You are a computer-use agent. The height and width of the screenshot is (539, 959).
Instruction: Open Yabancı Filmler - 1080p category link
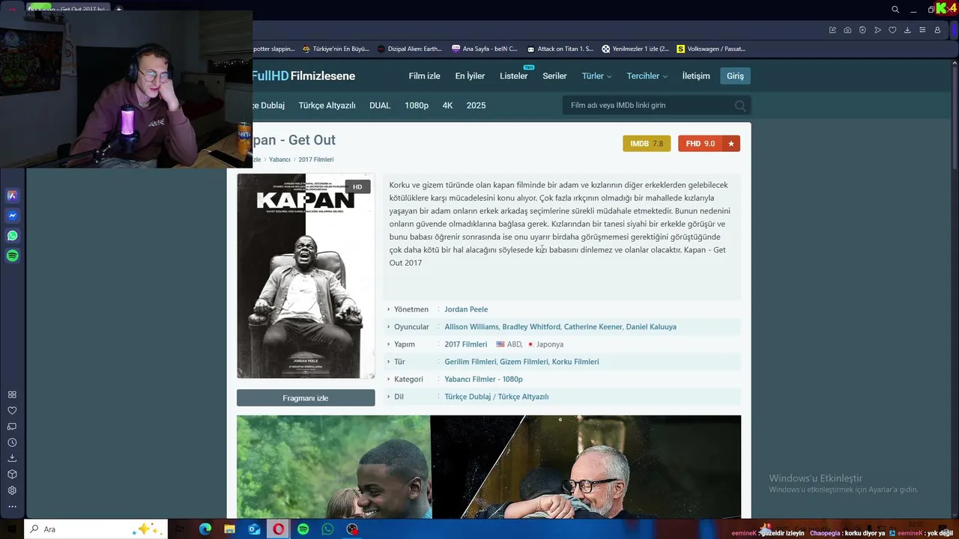click(x=483, y=379)
